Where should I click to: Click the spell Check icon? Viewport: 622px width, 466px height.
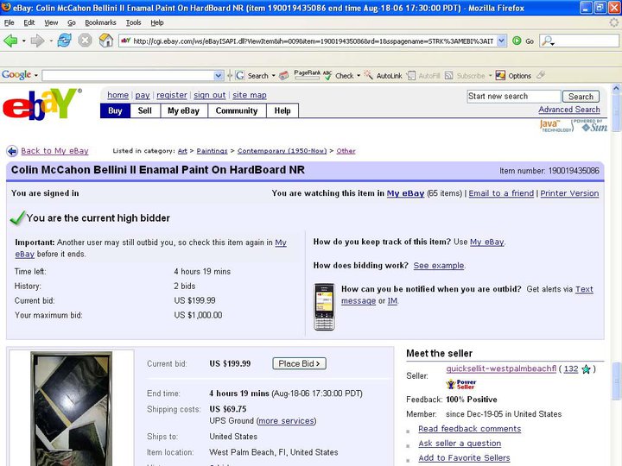point(327,75)
